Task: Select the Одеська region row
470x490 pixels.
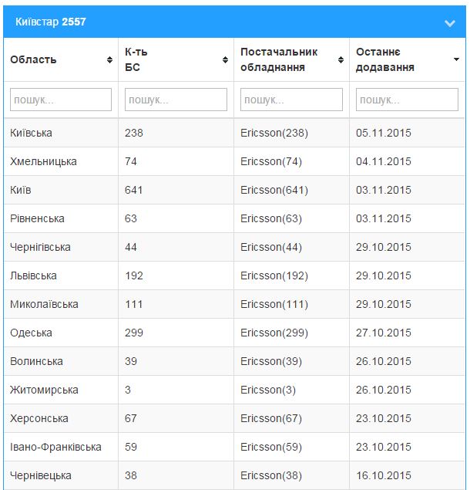Action: (x=234, y=333)
